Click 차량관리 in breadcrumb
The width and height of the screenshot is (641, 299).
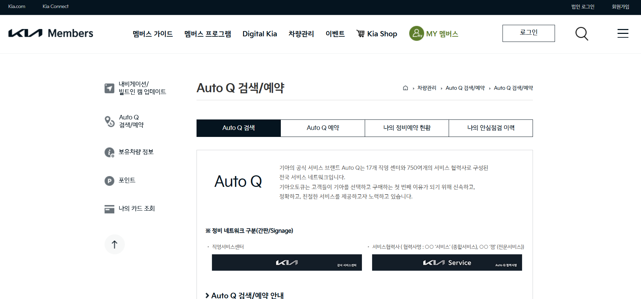(x=427, y=88)
